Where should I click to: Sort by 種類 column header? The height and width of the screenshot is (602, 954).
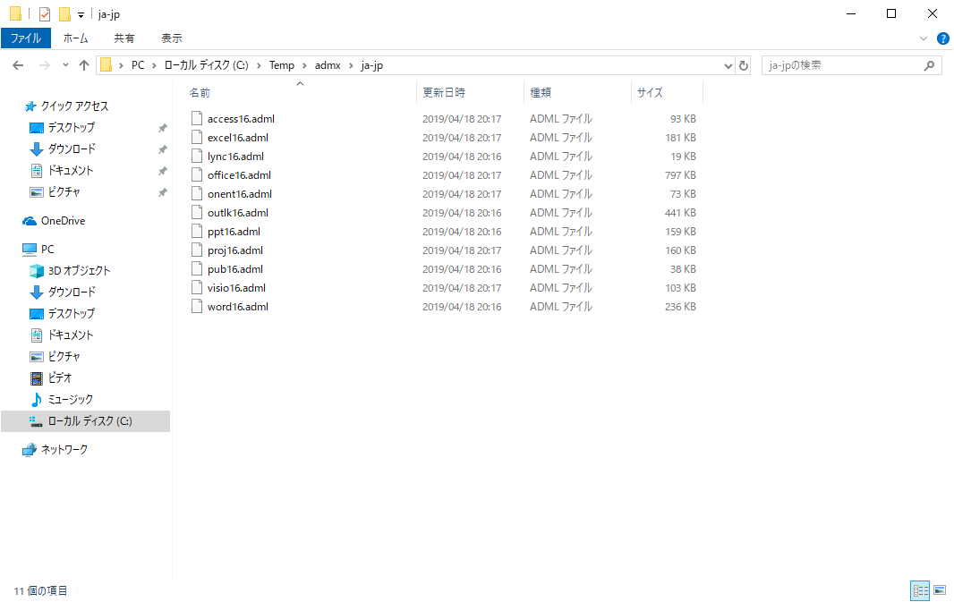[x=541, y=92]
